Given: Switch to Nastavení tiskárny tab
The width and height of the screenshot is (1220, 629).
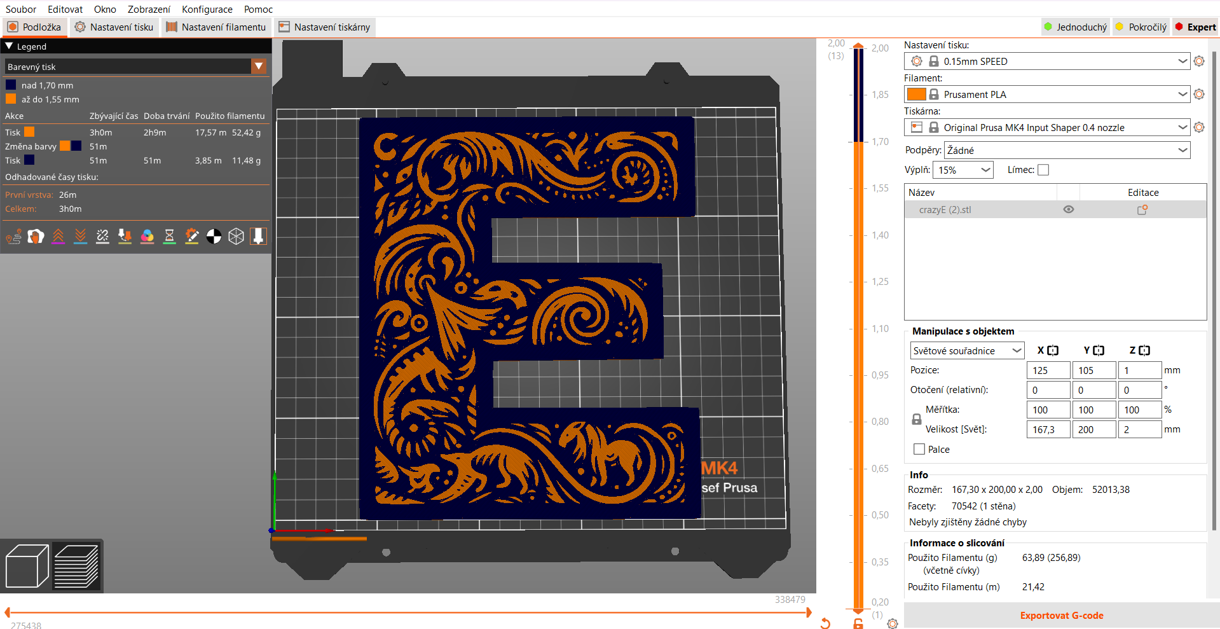Looking at the screenshot, I should [324, 27].
